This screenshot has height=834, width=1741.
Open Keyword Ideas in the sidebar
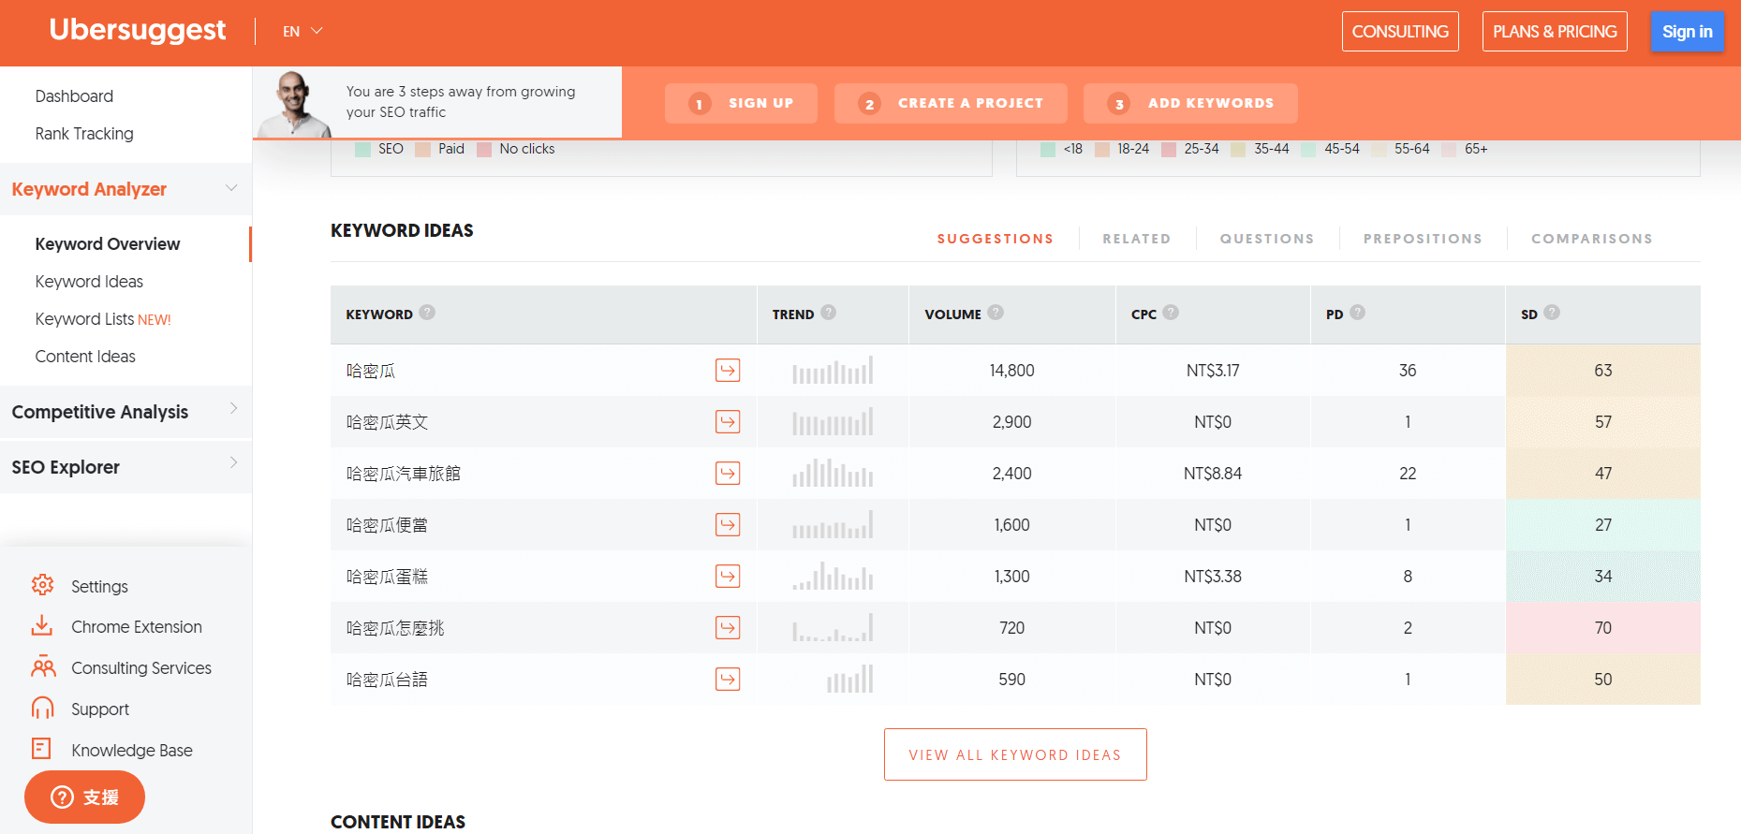coord(89,282)
